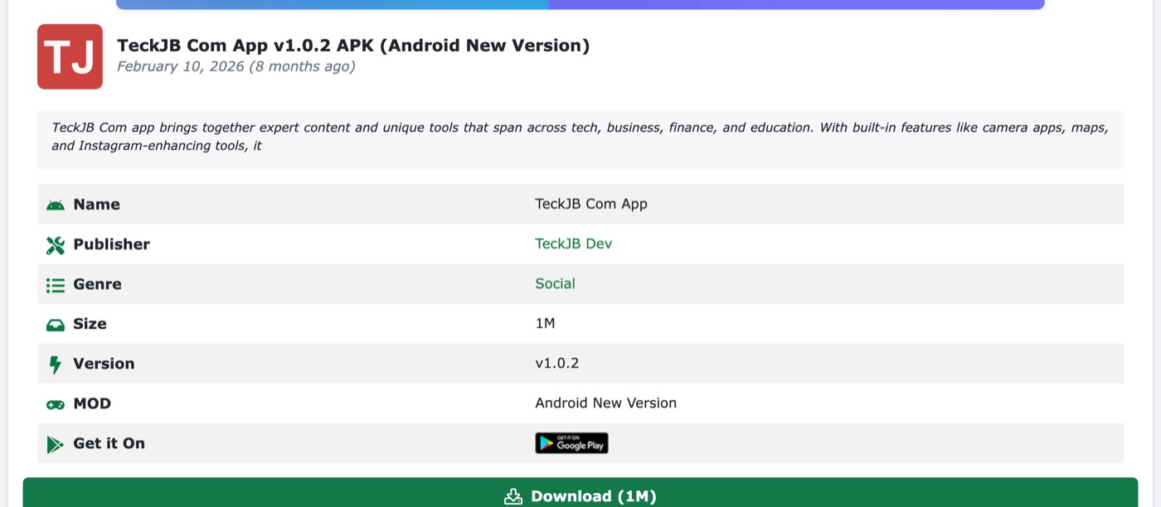
Task: Click the download icon in the green button
Action: click(513, 496)
